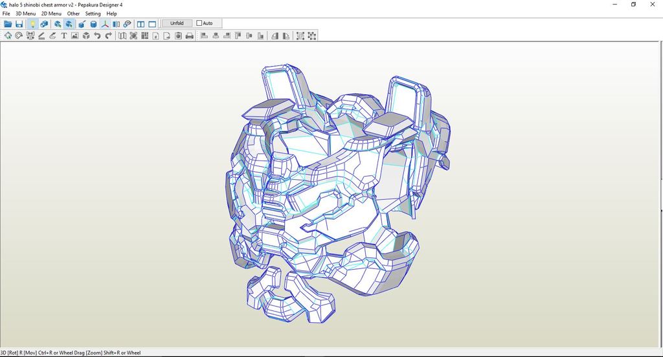Click the first rotate-part icon before the frame icons
The width and height of the screenshot is (663, 357).
tap(275, 36)
